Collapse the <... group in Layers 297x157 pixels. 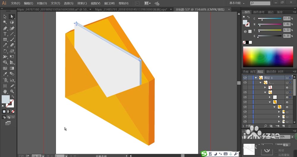coord(260,83)
